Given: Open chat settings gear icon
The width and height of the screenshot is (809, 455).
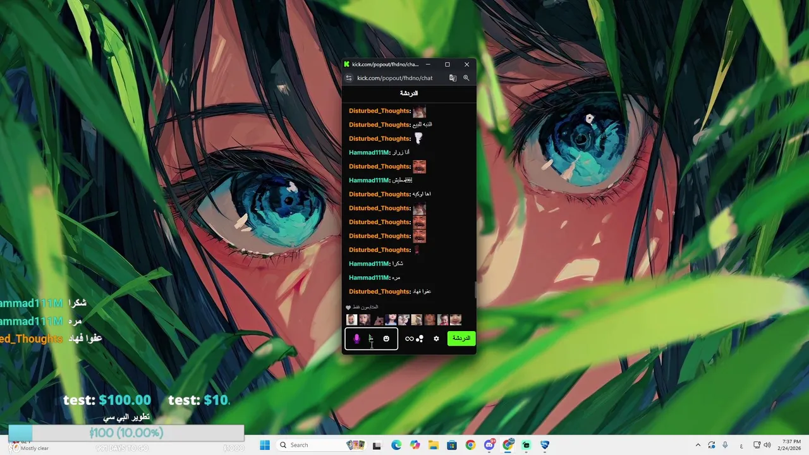Looking at the screenshot, I should (x=436, y=339).
